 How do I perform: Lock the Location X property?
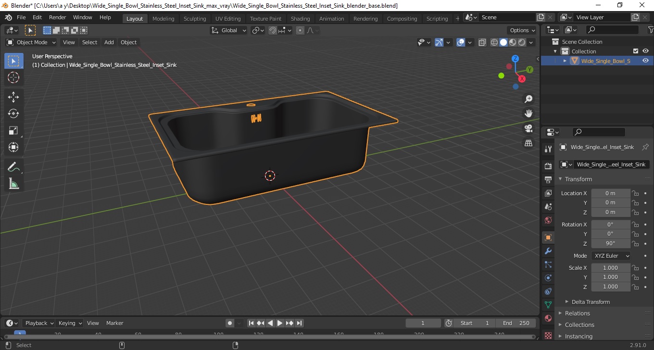(635, 193)
